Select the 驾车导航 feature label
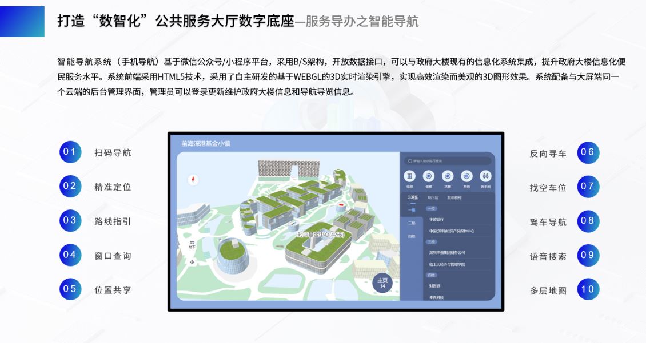 pos(548,222)
